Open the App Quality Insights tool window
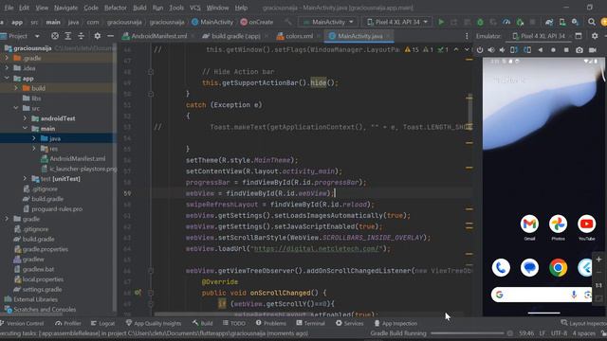Viewport: 607px width, 341px height. click(x=154, y=323)
